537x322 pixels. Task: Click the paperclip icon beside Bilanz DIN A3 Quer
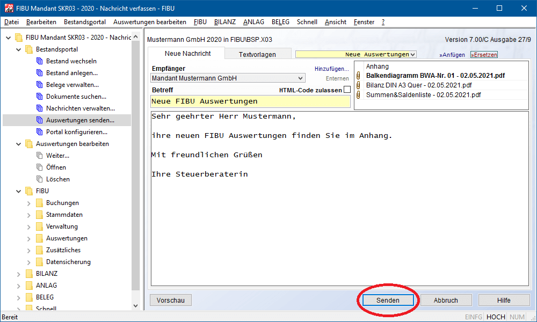[x=359, y=85]
